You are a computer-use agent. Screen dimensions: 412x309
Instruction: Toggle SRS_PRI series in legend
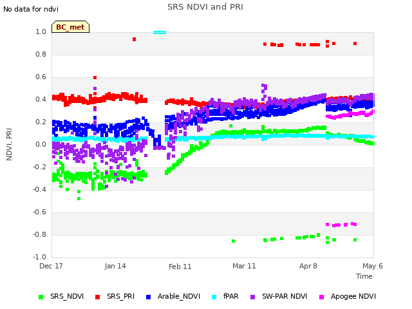[115, 296]
